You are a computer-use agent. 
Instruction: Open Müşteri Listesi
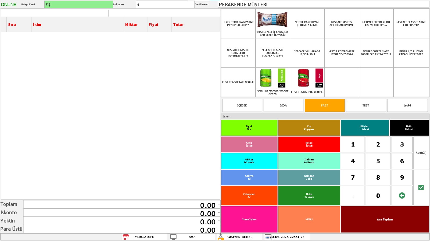(365, 128)
